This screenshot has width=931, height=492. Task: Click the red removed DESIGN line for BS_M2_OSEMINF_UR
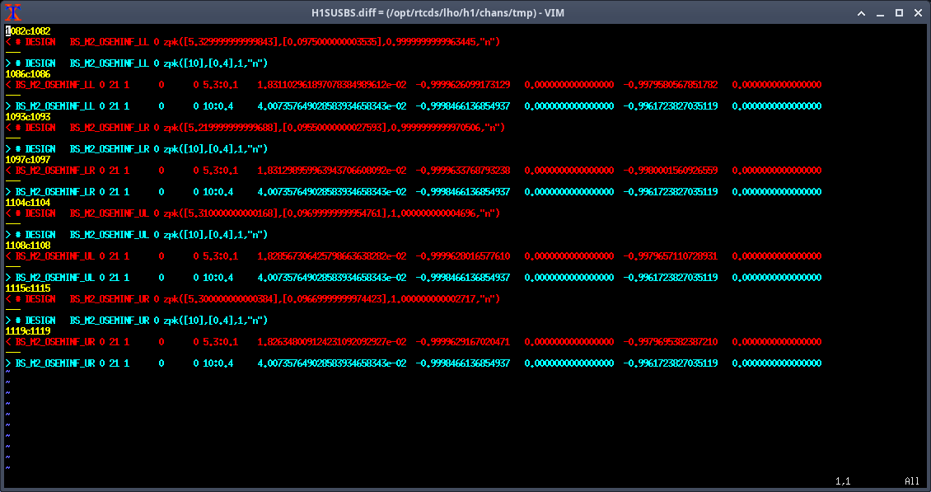tap(247, 299)
